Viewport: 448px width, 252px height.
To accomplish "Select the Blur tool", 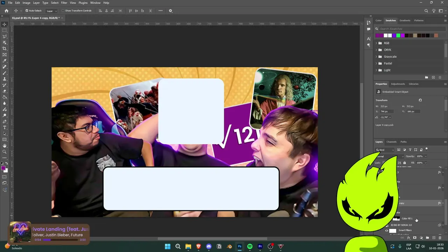I will coord(5,103).
